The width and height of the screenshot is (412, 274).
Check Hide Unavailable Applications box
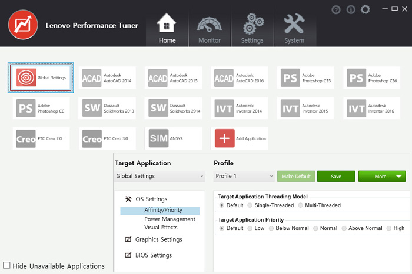click(6, 265)
